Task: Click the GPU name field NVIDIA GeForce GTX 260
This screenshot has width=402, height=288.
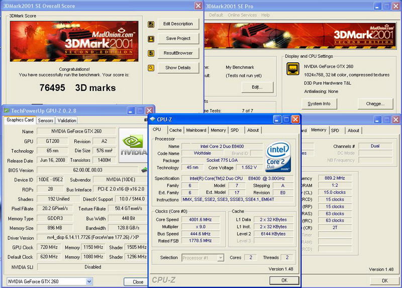Action: [76, 131]
